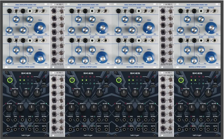Select the IN L jack on rightmost Skies
Image resolution: width=224 pixels, height=139 pixels.
(179, 129)
